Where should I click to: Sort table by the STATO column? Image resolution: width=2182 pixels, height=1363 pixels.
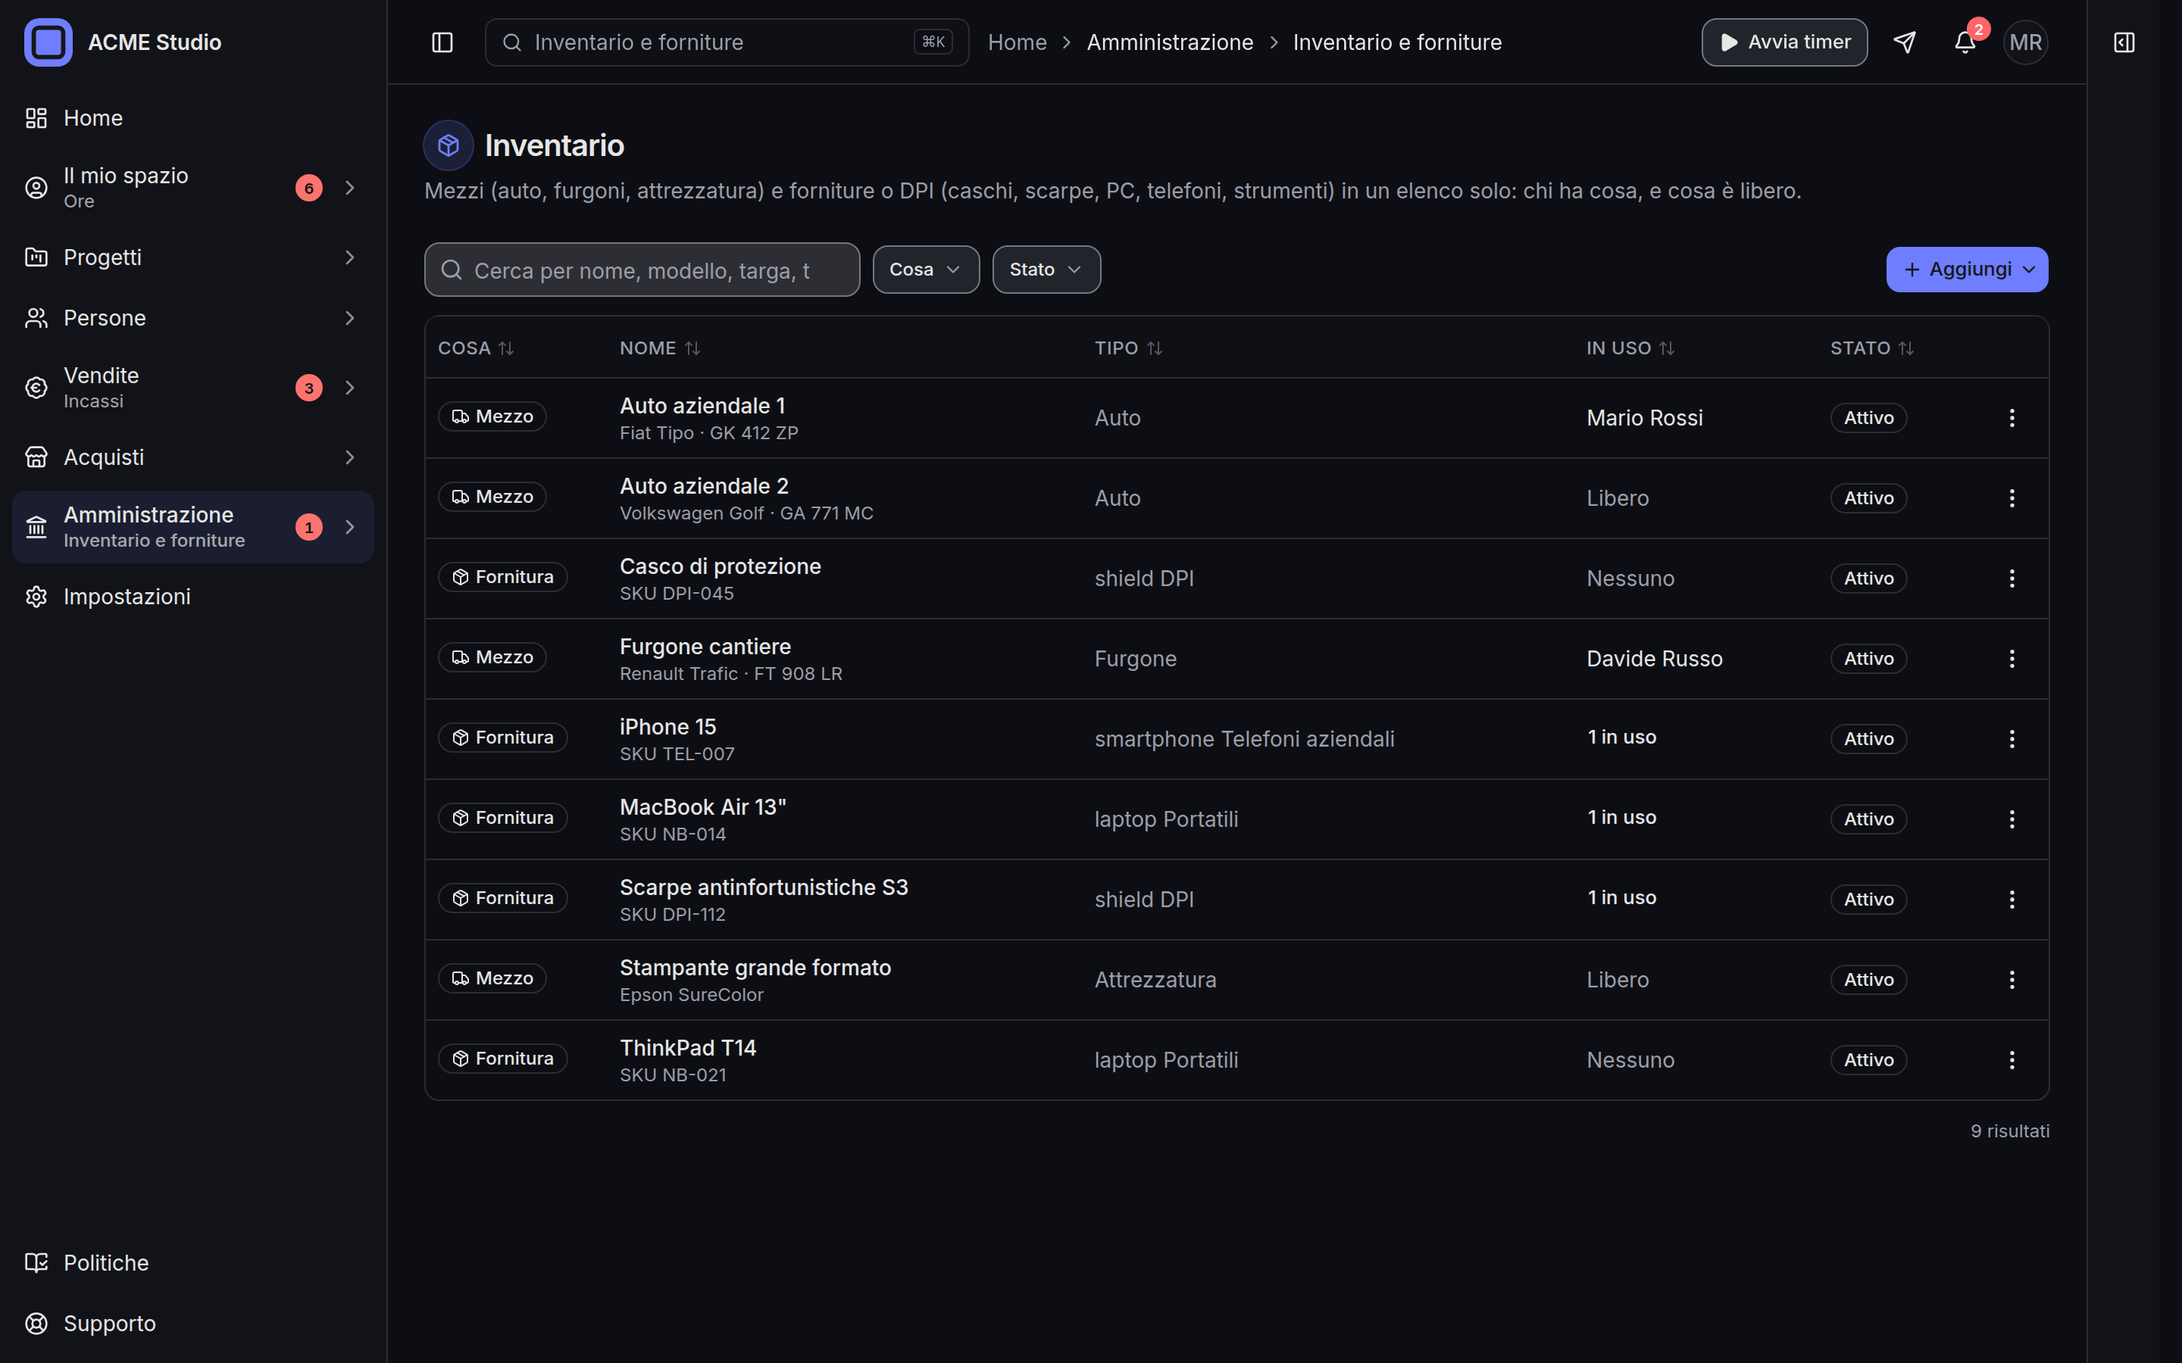(1872, 348)
